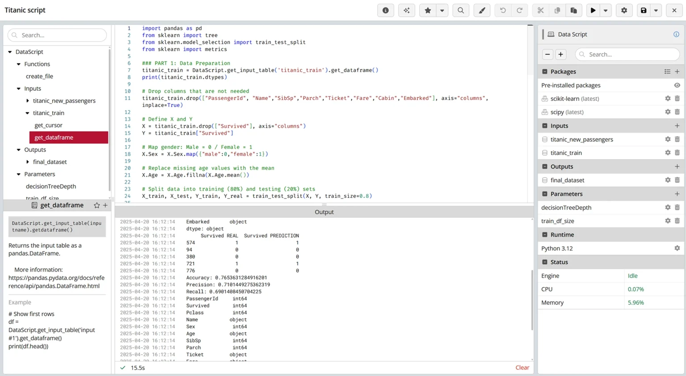The height and width of the screenshot is (376, 686).
Task: Add a new package with the plus icon
Action: 677,71
